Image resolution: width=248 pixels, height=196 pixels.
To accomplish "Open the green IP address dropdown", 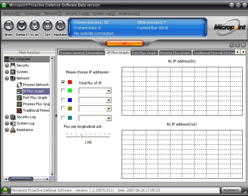I will (x=109, y=91).
